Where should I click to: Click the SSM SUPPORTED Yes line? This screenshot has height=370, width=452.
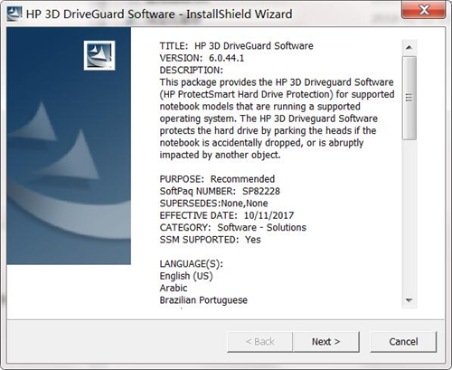click(210, 240)
